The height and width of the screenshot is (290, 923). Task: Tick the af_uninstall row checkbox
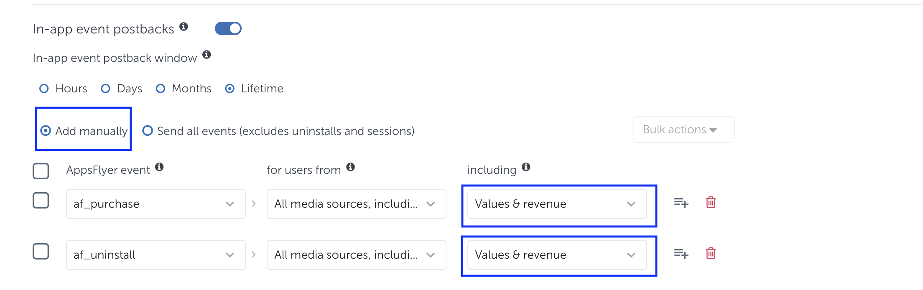41,252
